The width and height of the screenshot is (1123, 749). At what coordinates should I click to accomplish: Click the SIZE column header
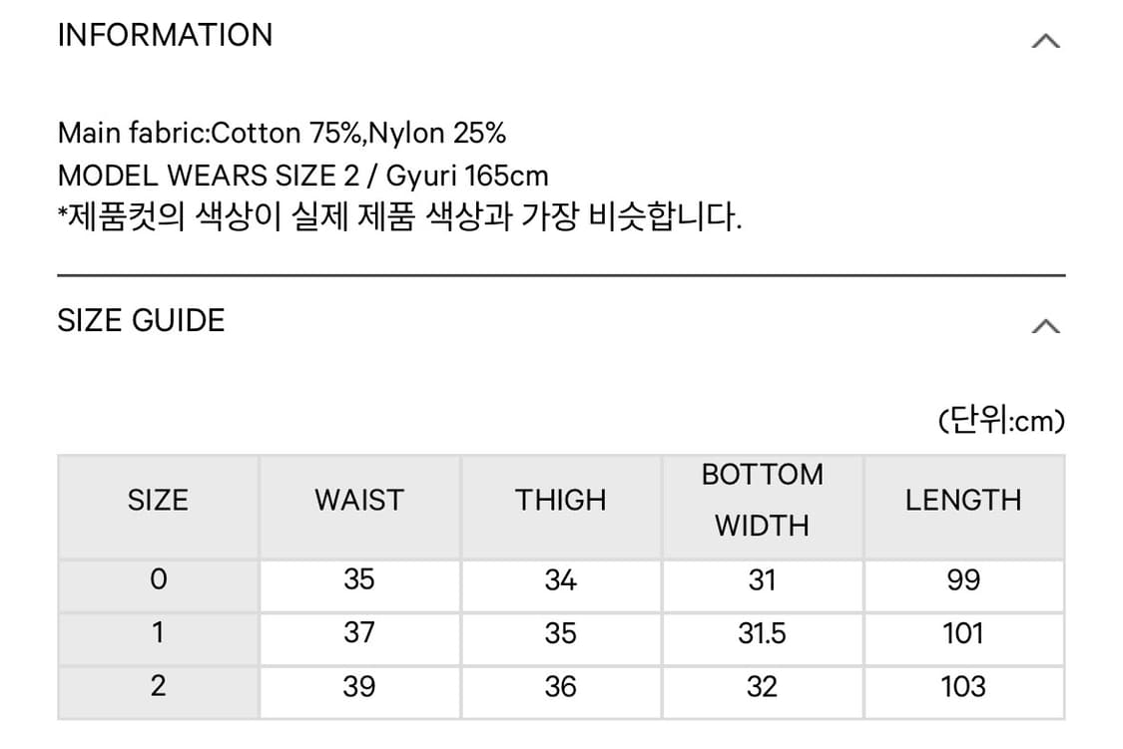(x=157, y=500)
